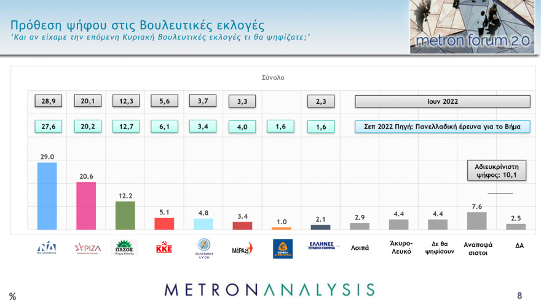541x304 pixels.
Task: Click the dark red 3.4 bar
Action: click(x=242, y=226)
